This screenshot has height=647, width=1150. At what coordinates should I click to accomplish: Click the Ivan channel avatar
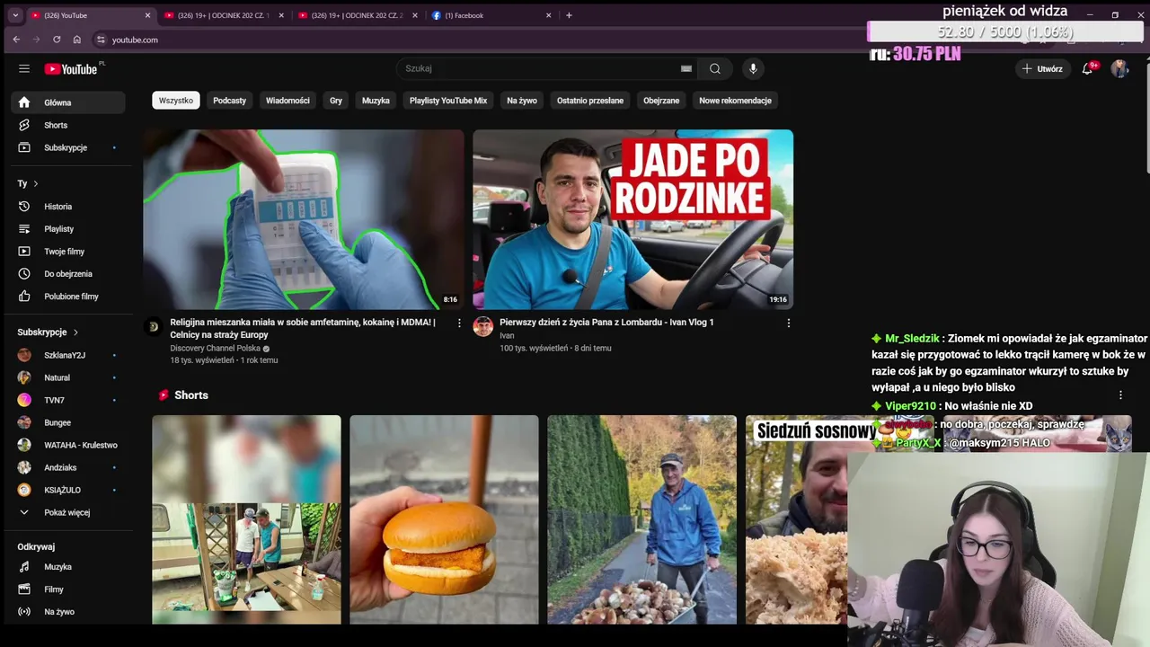(483, 326)
